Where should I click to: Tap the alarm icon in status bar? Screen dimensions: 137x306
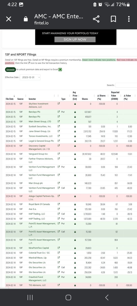(101, 5)
